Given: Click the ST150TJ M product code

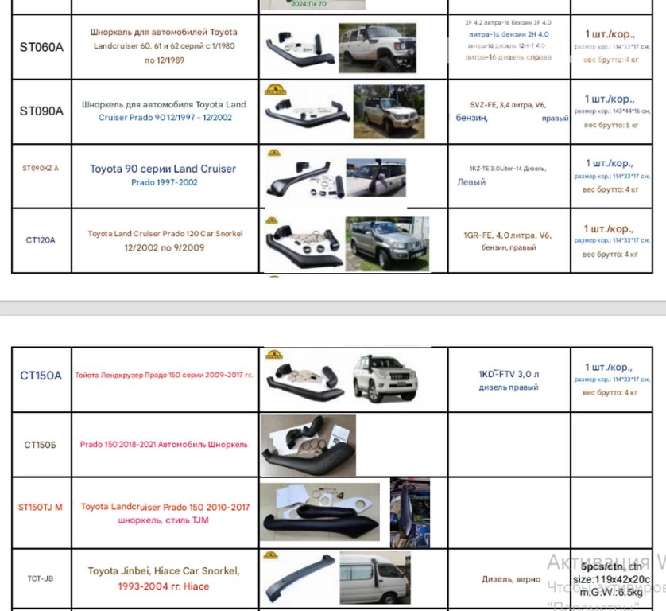Looking at the screenshot, I should (x=41, y=506).
